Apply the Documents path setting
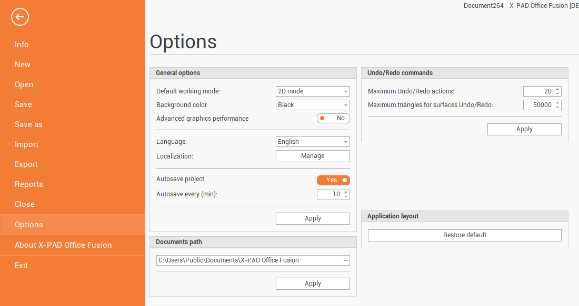This screenshot has height=306, width=579. pos(313,283)
